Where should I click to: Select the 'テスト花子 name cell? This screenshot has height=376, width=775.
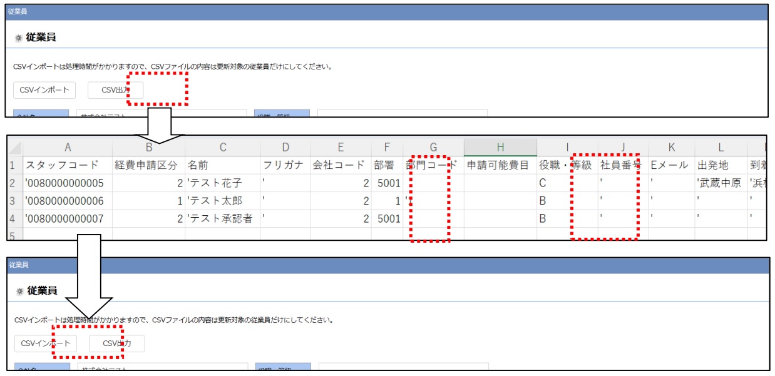click(222, 183)
